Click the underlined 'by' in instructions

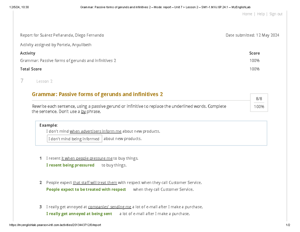(83, 112)
